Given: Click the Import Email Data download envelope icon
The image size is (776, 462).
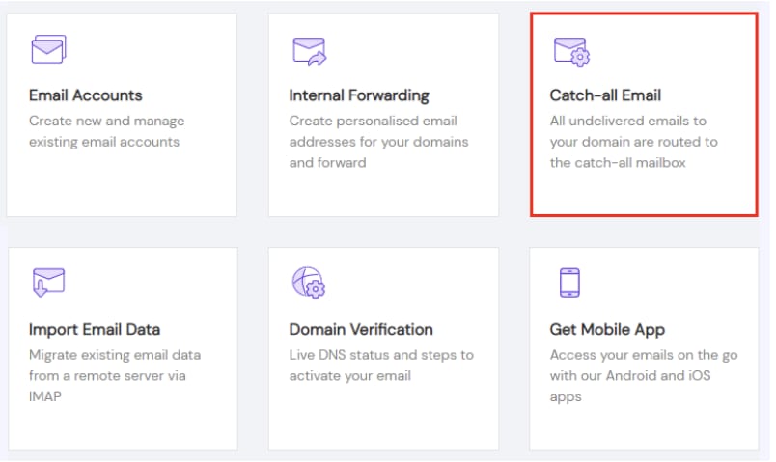Looking at the screenshot, I should tap(48, 283).
